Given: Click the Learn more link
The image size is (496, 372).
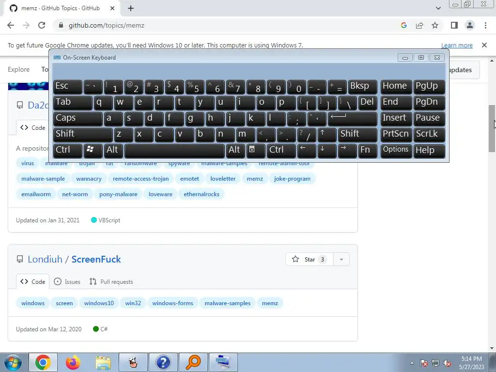Looking at the screenshot, I should click(457, 45).
